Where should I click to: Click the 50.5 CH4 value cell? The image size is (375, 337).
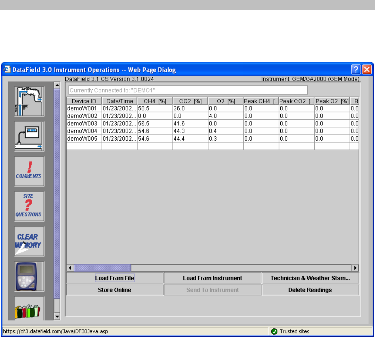155,108
